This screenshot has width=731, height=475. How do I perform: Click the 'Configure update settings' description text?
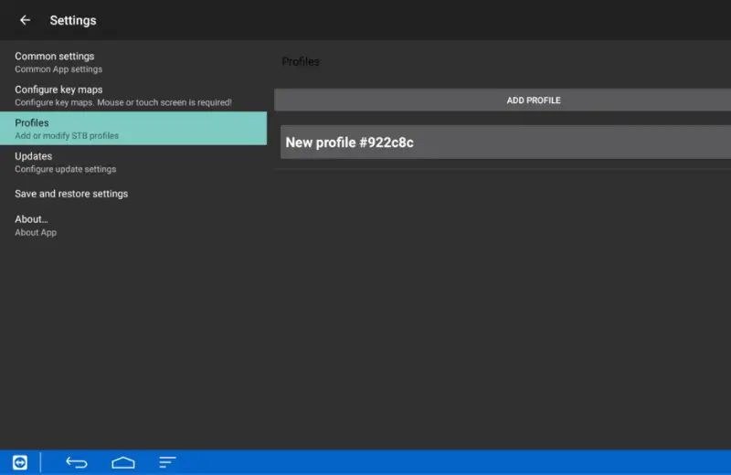click(x=65, y=169)
